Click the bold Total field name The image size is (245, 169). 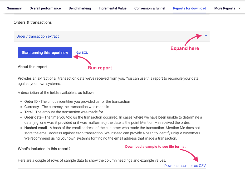(x=29, y=112)
